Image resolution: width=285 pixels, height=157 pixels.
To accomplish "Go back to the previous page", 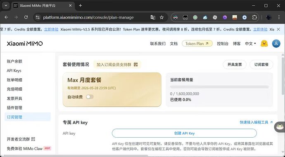I will point(6,17).
